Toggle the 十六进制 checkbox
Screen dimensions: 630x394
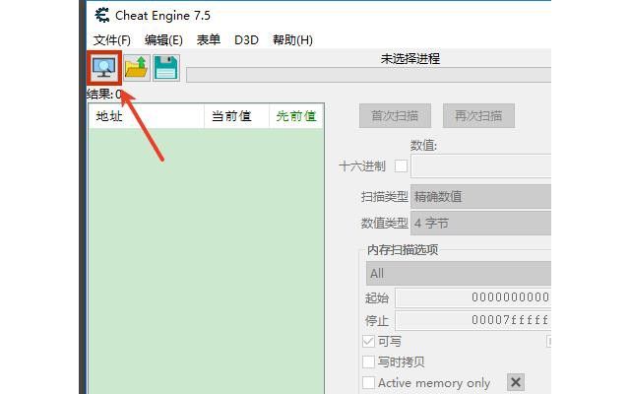(401, 166)
